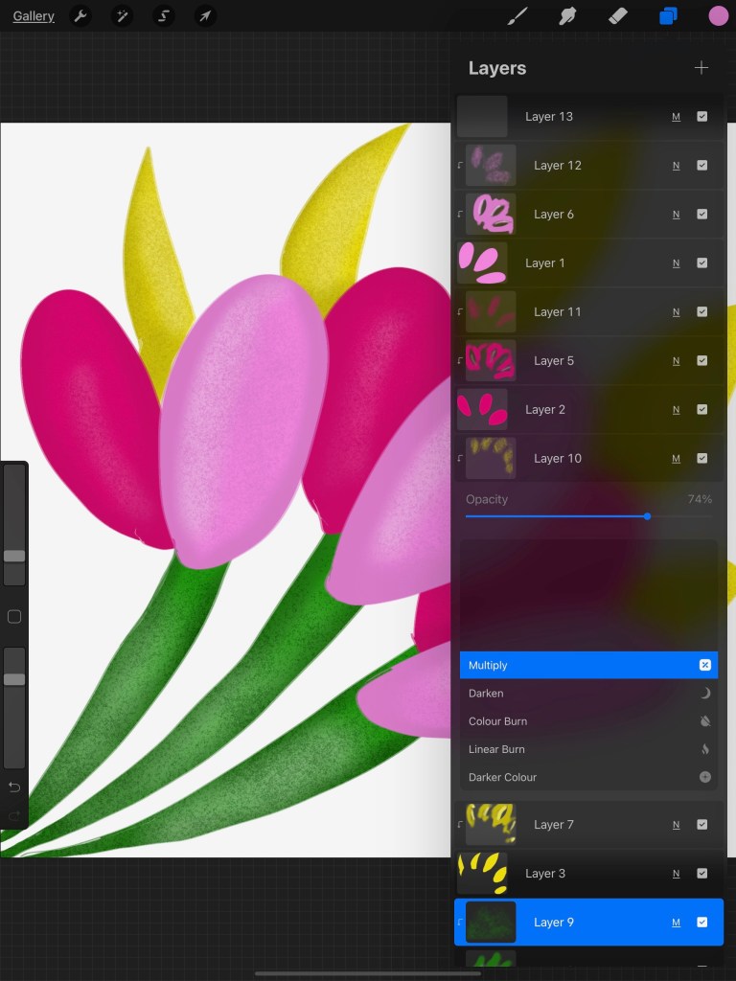Image resolution: width=736 pixels, height=981 pixels.
Task: Collapse Layer 10 blend mode settings
Action: pos(676,459)
